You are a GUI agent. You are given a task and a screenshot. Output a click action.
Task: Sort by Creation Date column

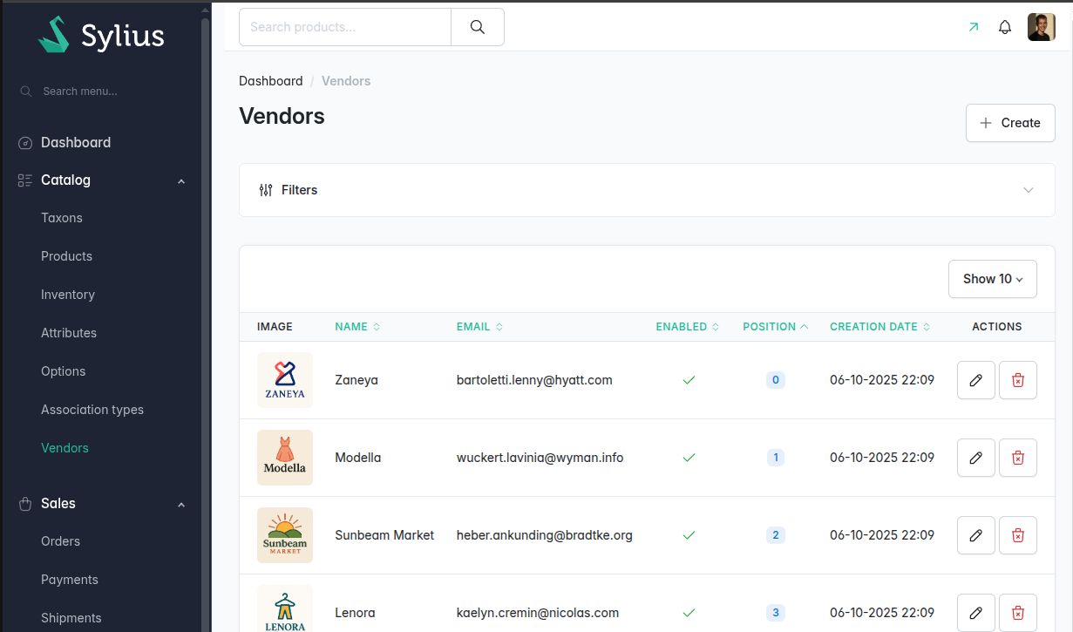(x=880, y=327)
